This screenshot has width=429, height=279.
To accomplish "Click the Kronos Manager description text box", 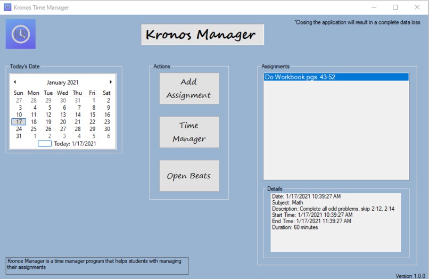I will [97, 266].
